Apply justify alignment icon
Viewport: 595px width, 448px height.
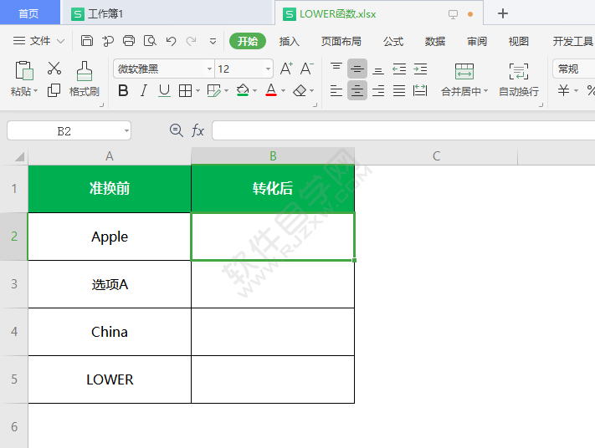click(399, 90)
